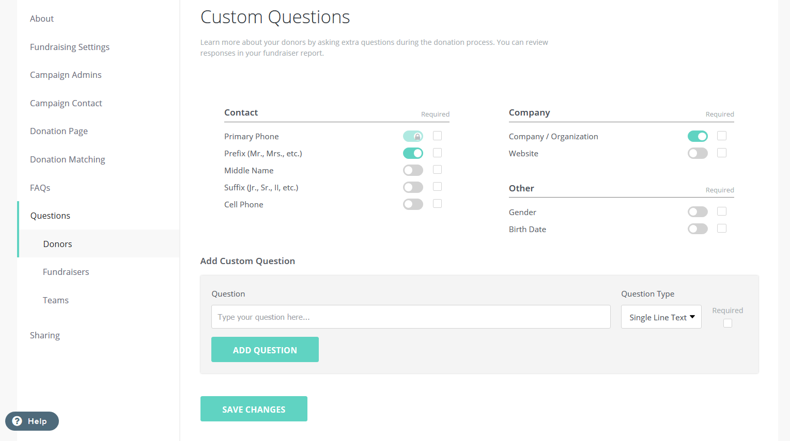This screenshot has height=441, width=790.
Task: Click the Type your question here field
Action: pos(411,317)
